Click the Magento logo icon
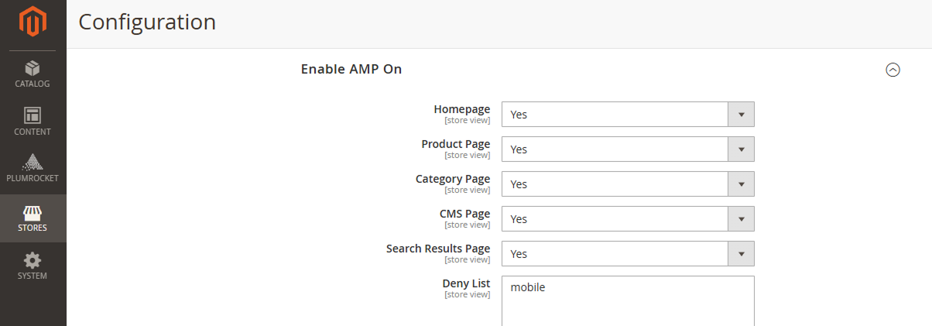932x326 pixels. coord(33,22)
